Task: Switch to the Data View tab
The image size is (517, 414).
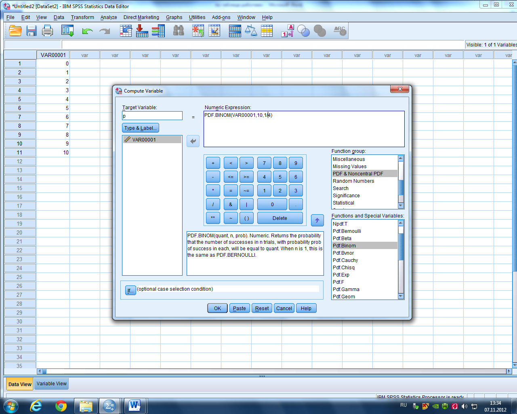Action: click(x=20, y=384)
